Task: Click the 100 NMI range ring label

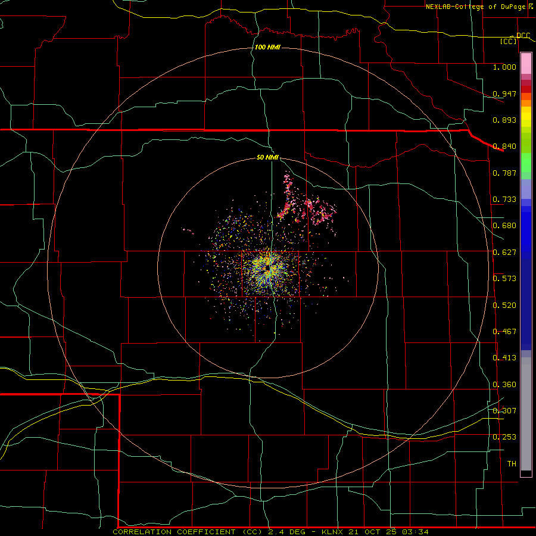Action: (x=267, y=47)
